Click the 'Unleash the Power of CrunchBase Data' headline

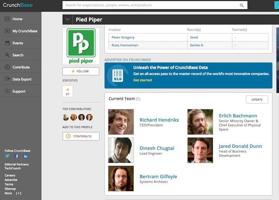pyautogui.click(x=170, y=67)
